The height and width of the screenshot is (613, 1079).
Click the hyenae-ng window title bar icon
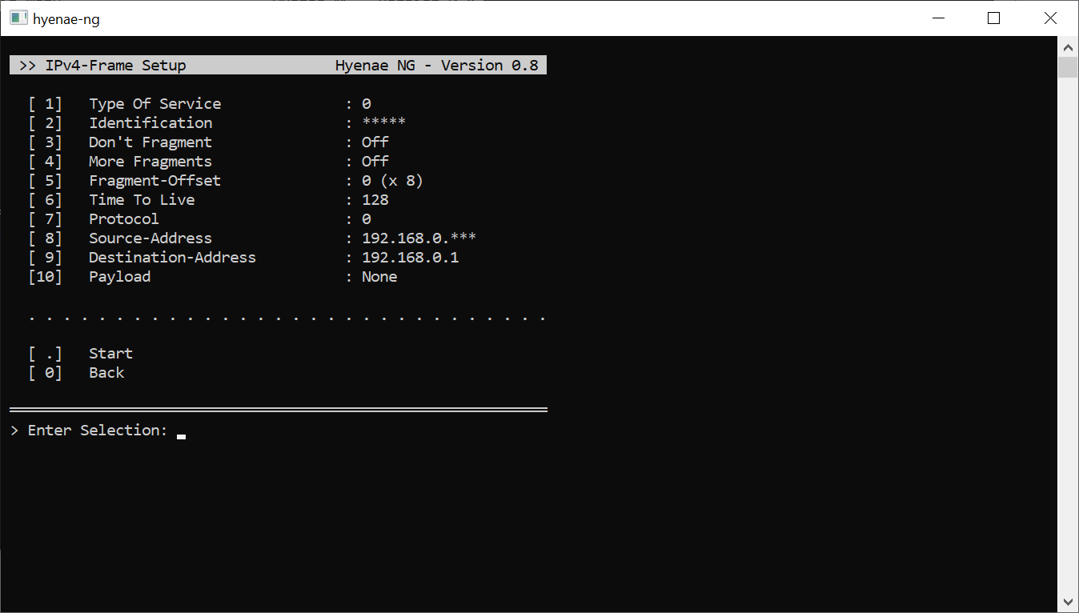18,18
